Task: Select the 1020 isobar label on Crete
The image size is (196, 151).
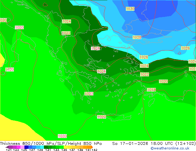Action: pos(101,117)
